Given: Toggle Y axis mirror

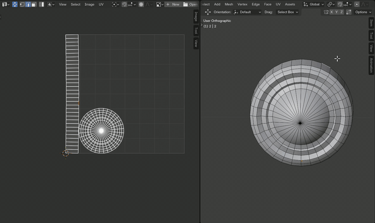Looking at the screenshot, I should pyautogui.click(x=337, y=12).
